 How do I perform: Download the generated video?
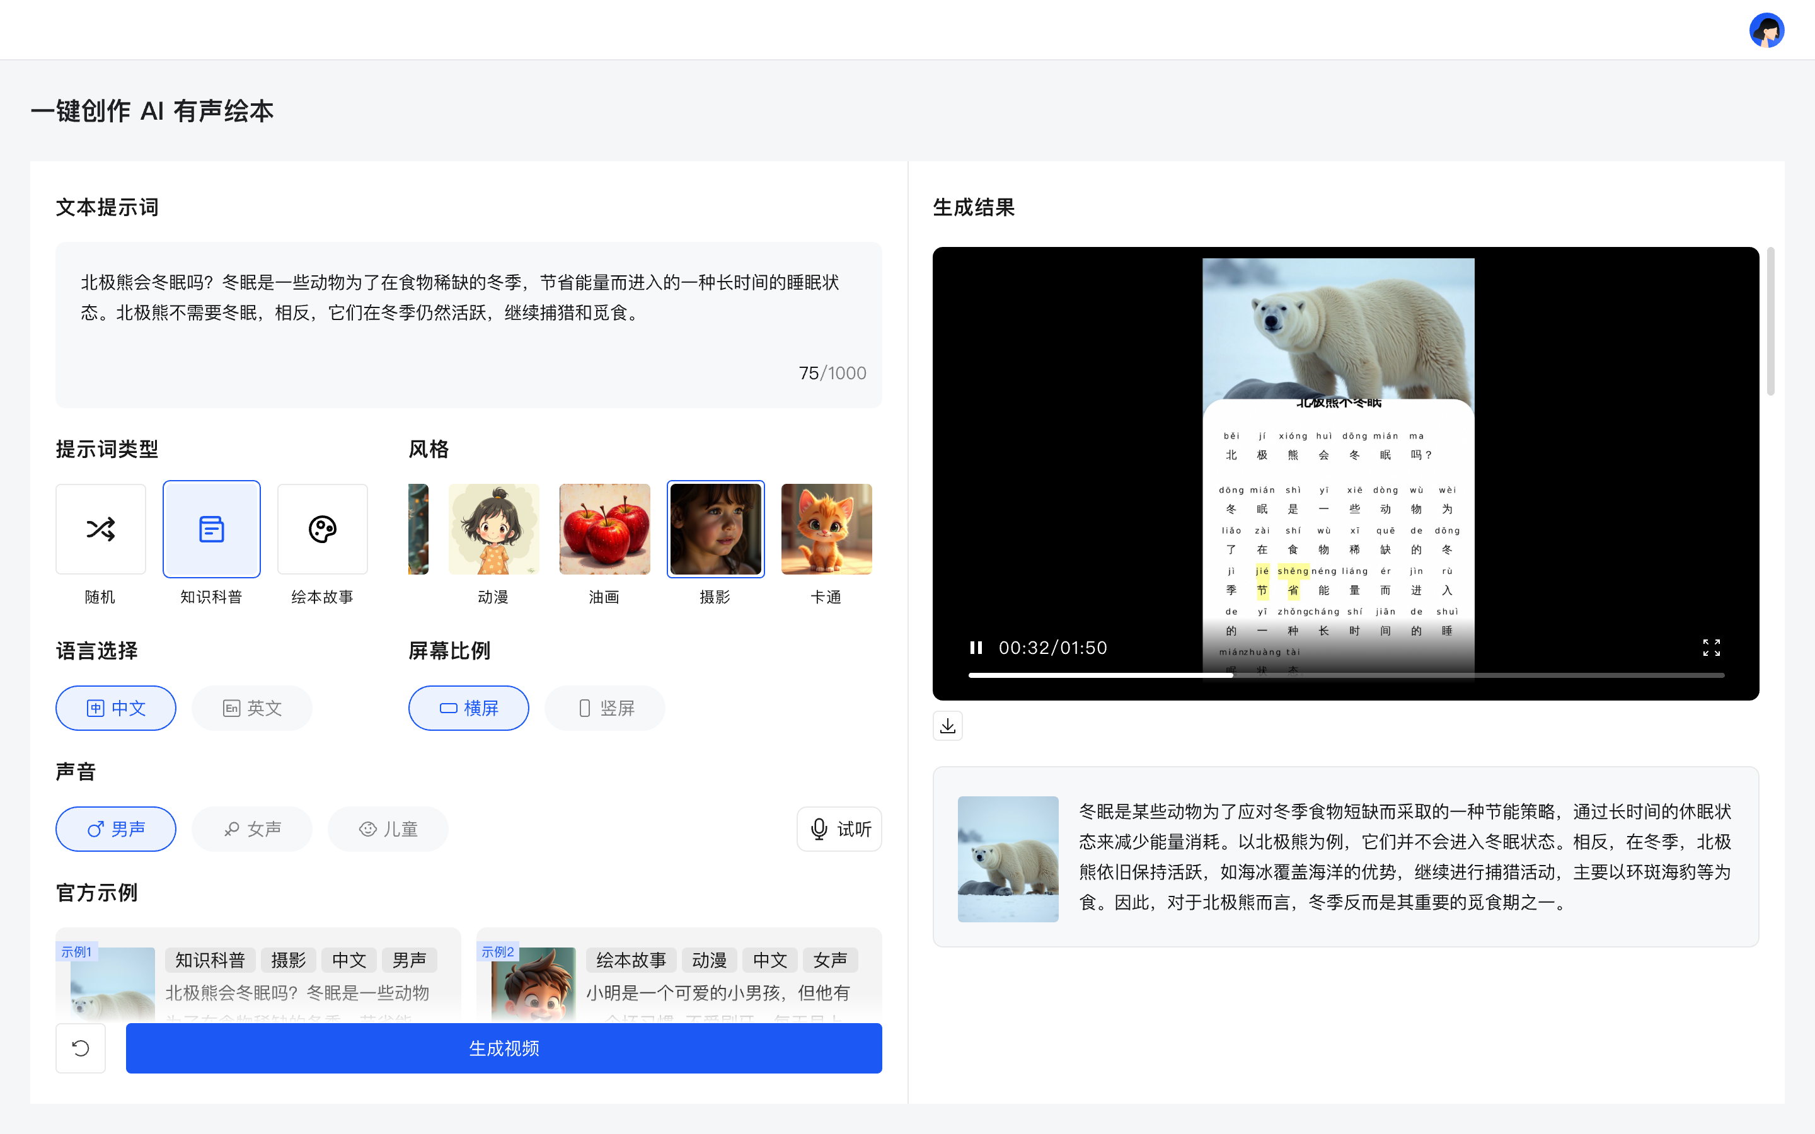(x=948, y=725)
